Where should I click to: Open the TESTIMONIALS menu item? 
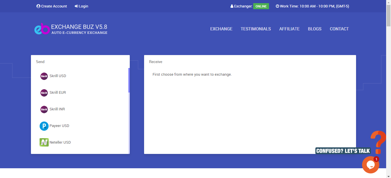pyautogui.click(x=256, y=29)
